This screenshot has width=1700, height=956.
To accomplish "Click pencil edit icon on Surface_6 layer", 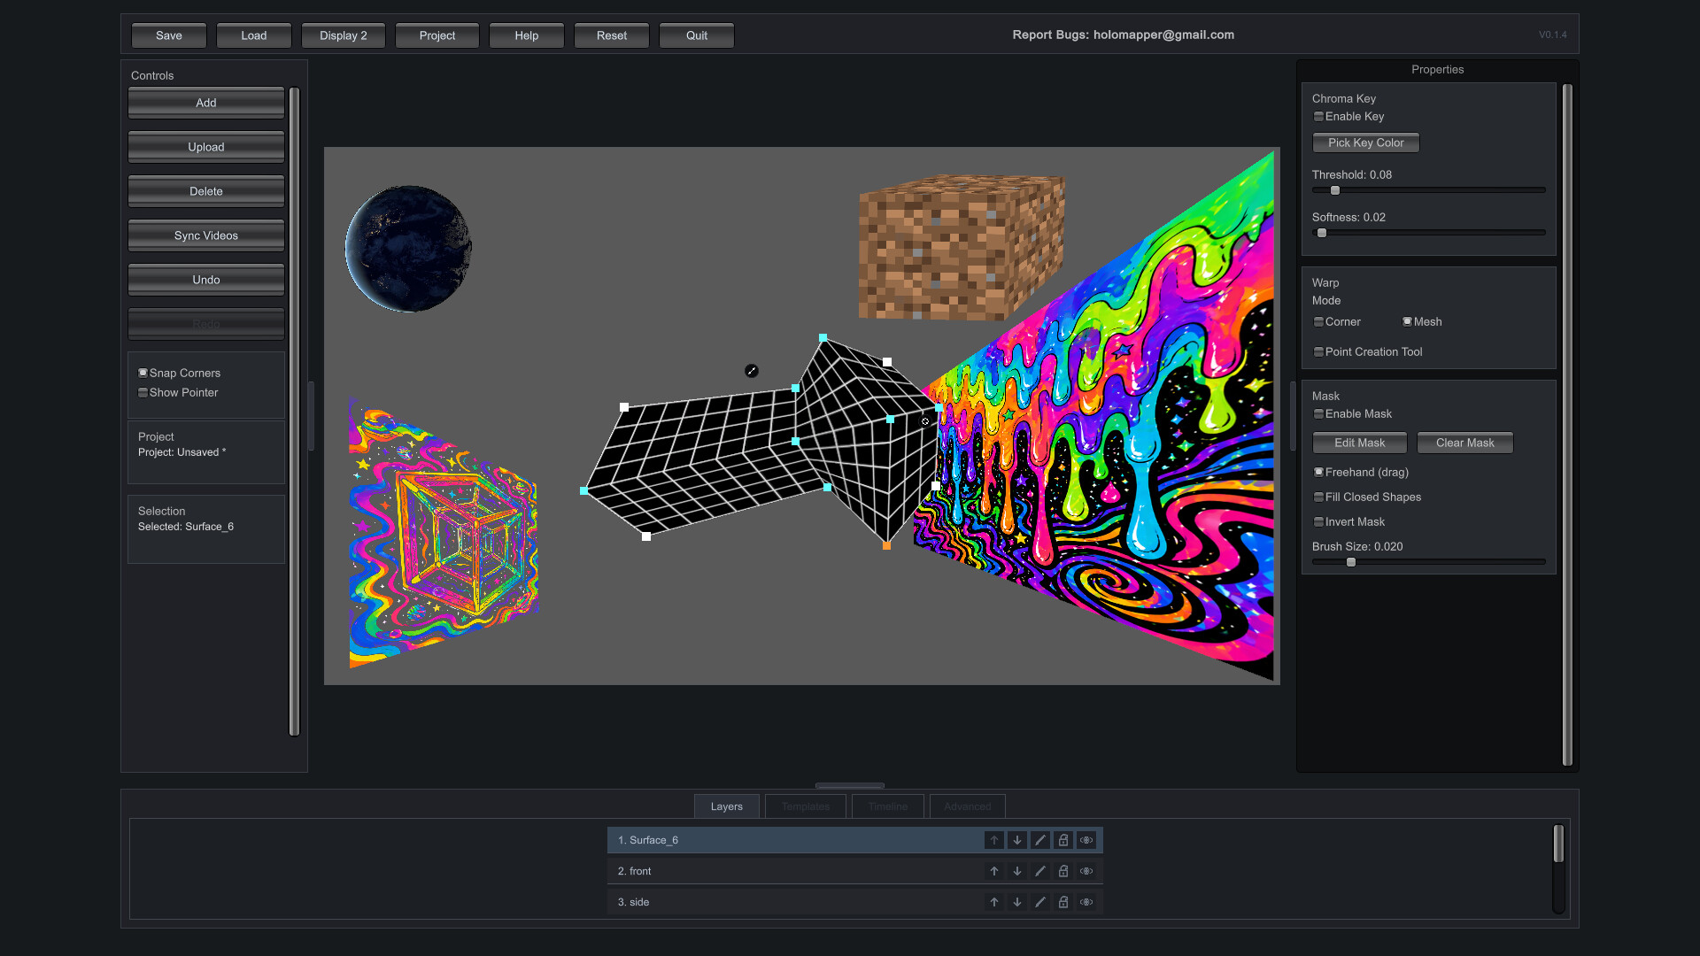I will click(1040, 840).
